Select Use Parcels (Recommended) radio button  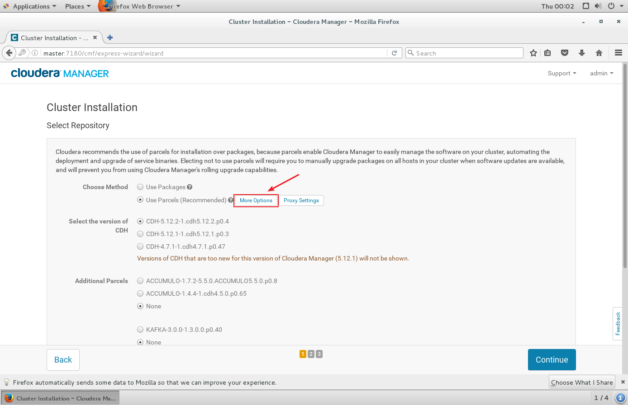140,200
